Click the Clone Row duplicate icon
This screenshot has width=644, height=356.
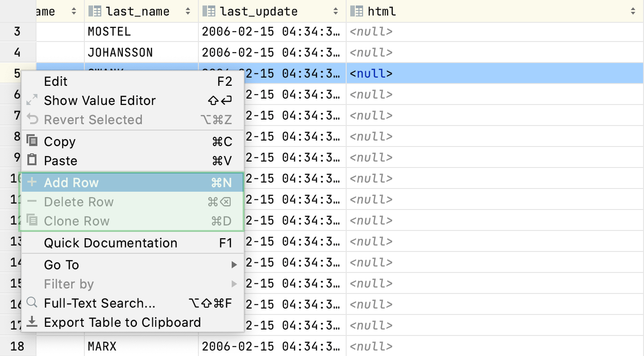(32, 220)
